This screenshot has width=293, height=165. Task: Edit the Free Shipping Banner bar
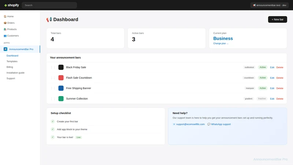point(272,88)
